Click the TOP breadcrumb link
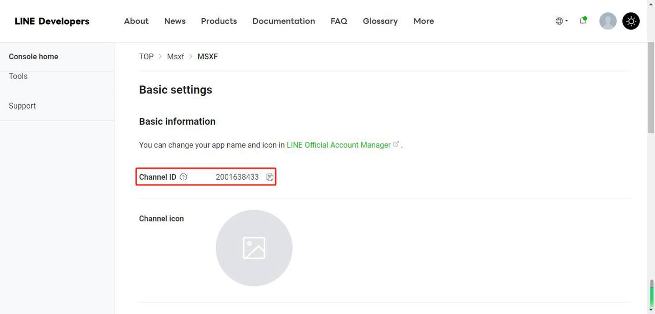Viewport: 655px width, 314px height. (146, 57)
